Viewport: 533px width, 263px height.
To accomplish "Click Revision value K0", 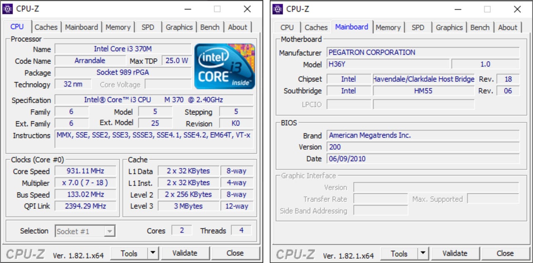I will click(236, 123).
